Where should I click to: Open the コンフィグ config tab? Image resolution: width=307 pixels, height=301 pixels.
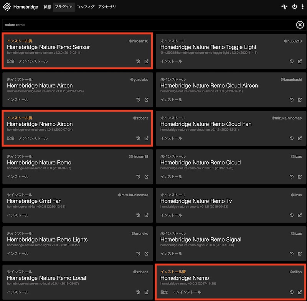[85, 7]
